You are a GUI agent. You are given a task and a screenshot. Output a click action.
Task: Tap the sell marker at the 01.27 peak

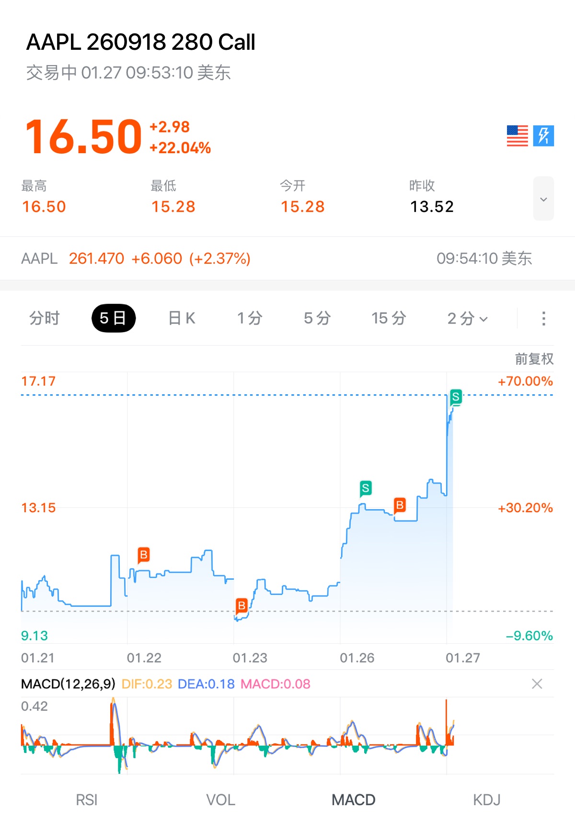pyautogui.click(x=456, y=397)
